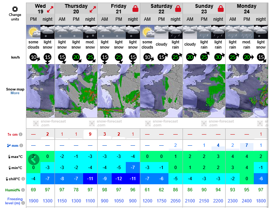
Task: Select Thursday night column header
Action: (x=90, y=19)
